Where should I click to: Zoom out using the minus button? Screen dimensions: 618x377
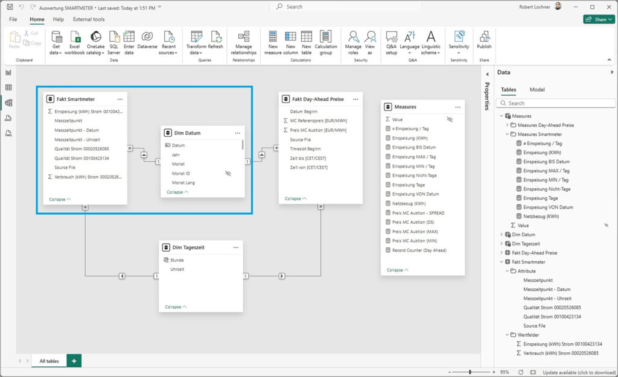[x=449, y=372]
